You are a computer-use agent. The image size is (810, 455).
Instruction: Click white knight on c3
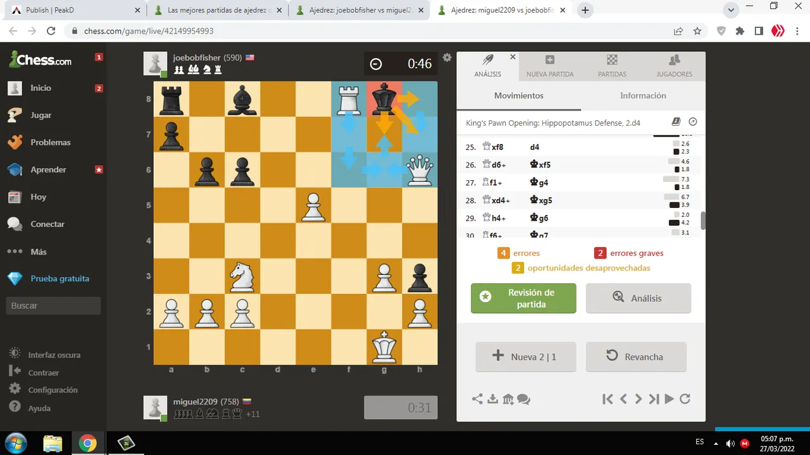(242, 276)
